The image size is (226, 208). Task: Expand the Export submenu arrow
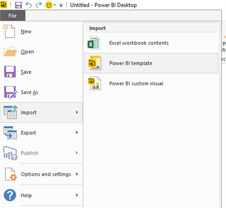(x=77, y=133)
